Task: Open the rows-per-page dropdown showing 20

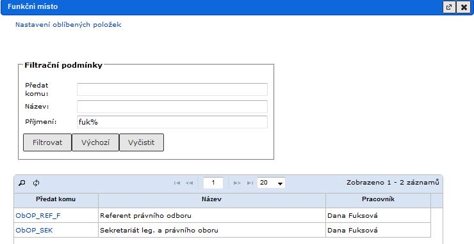Action: [271, 183]
